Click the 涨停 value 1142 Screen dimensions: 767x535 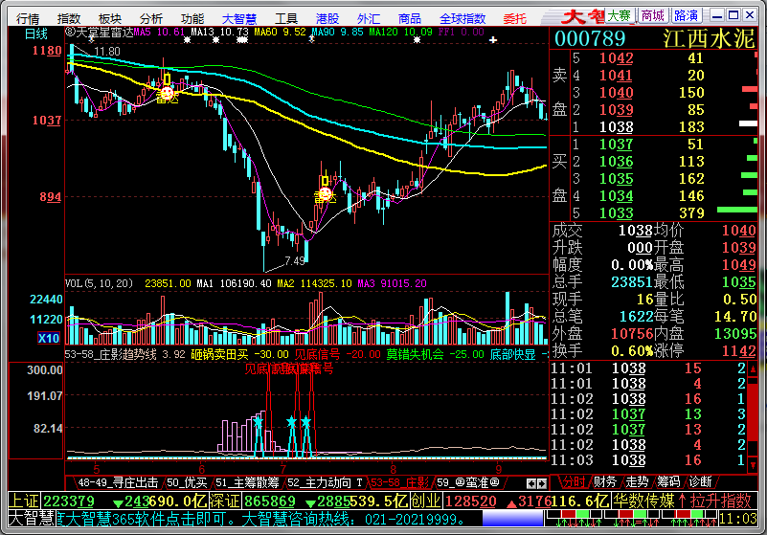point(738,350)
